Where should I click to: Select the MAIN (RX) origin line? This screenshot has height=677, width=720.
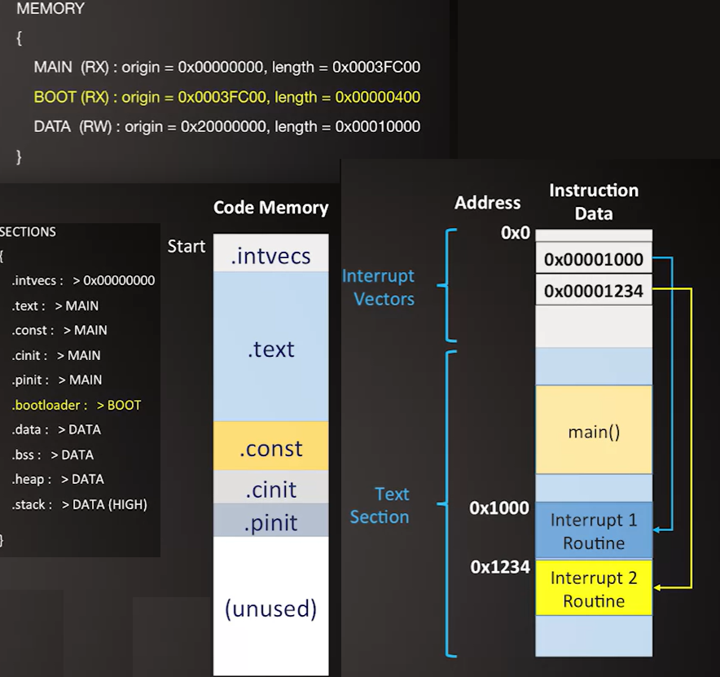[227, 68]
